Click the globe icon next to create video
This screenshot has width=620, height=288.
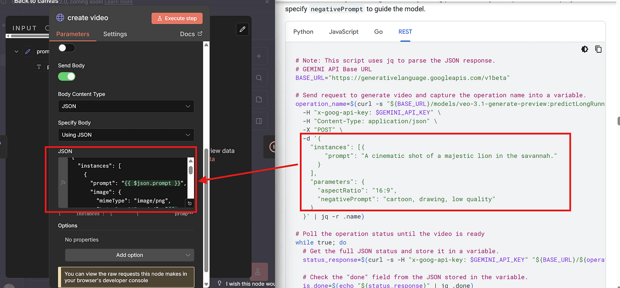click(x=60, y=18)
